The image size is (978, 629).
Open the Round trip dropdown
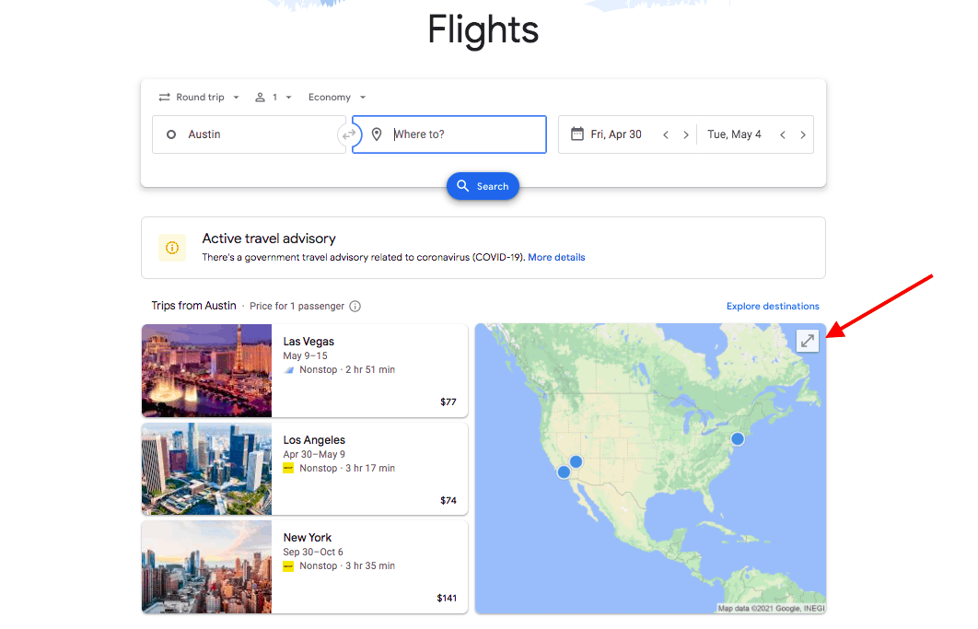pos(198,97)
